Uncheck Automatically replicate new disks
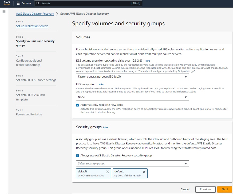The image size is (233, 194). click(78, 105)
